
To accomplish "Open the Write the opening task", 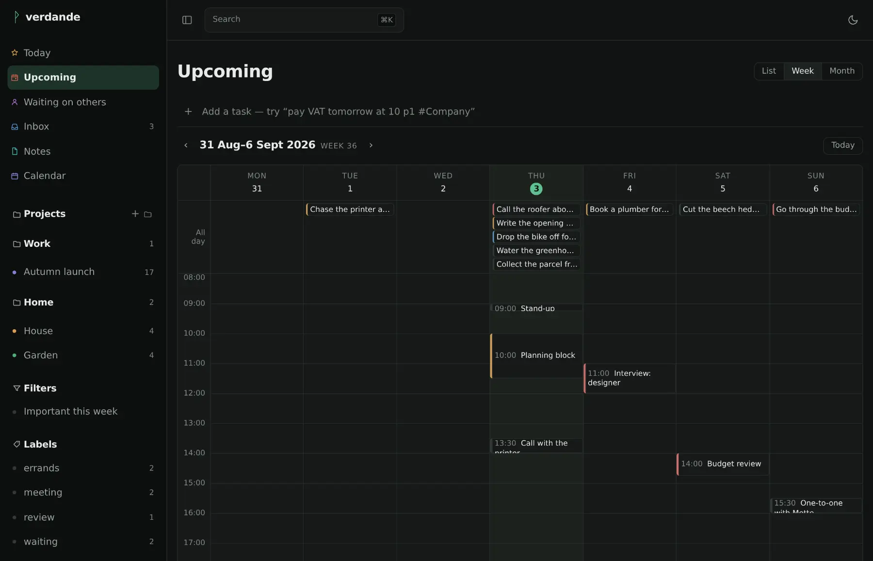I will (536, 223).
